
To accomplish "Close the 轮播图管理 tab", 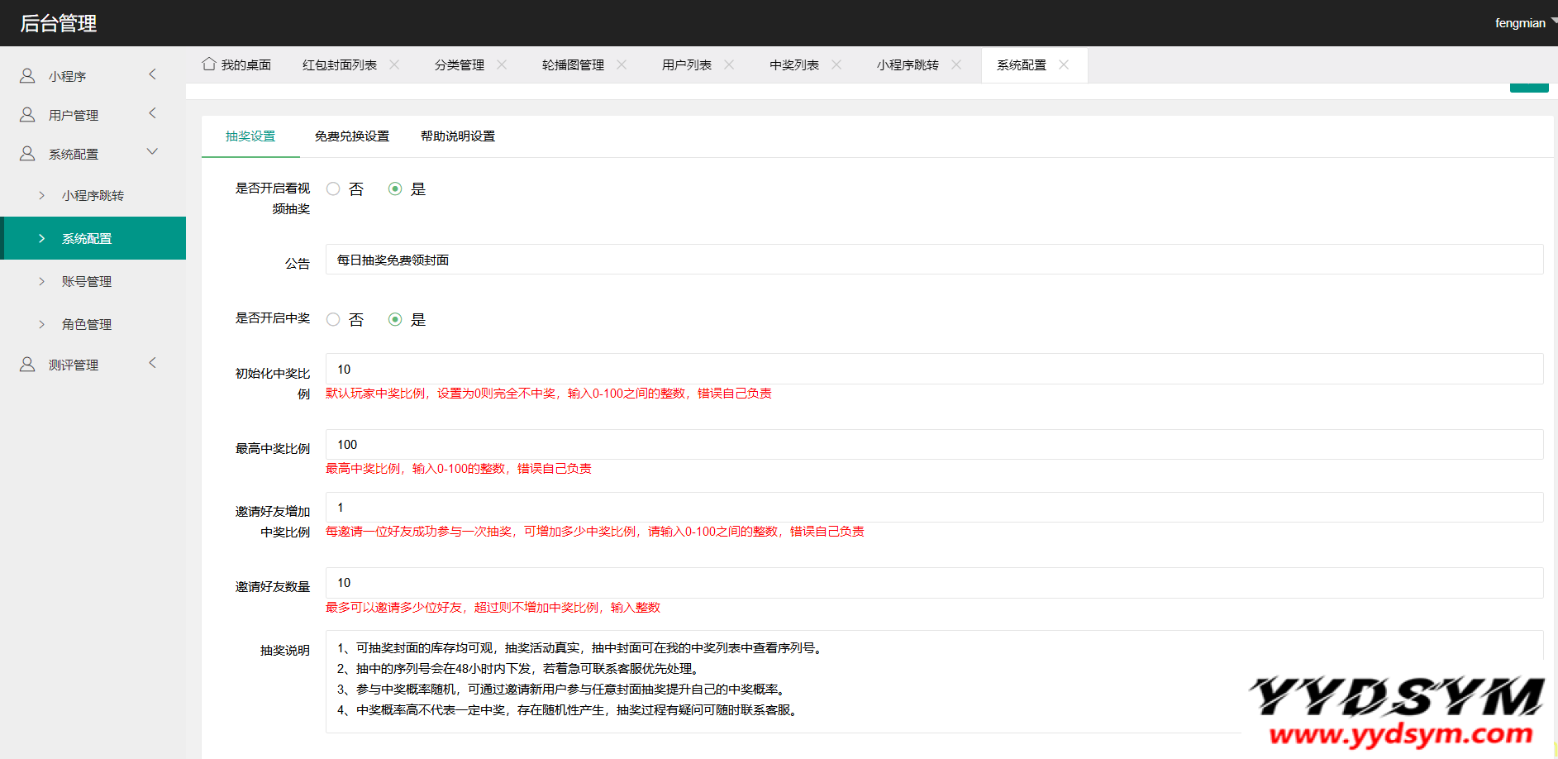I will point(622,64).
